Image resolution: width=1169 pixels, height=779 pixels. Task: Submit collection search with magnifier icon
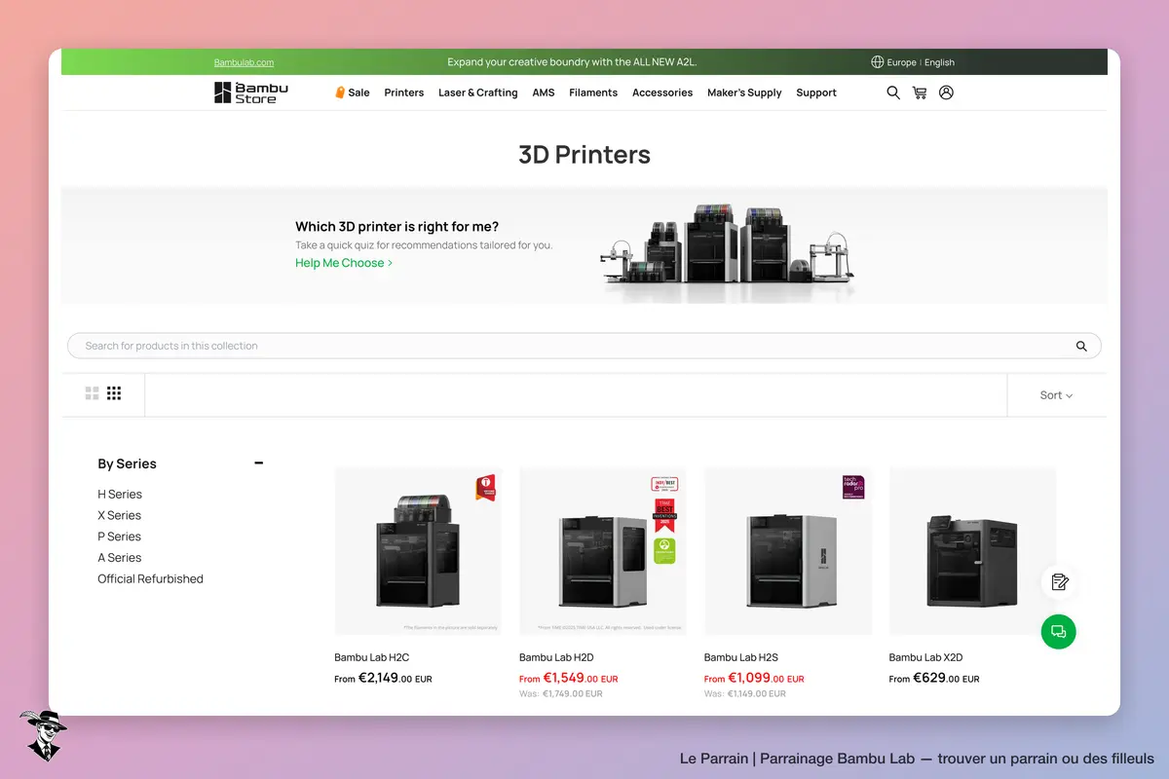(1081, 346)
